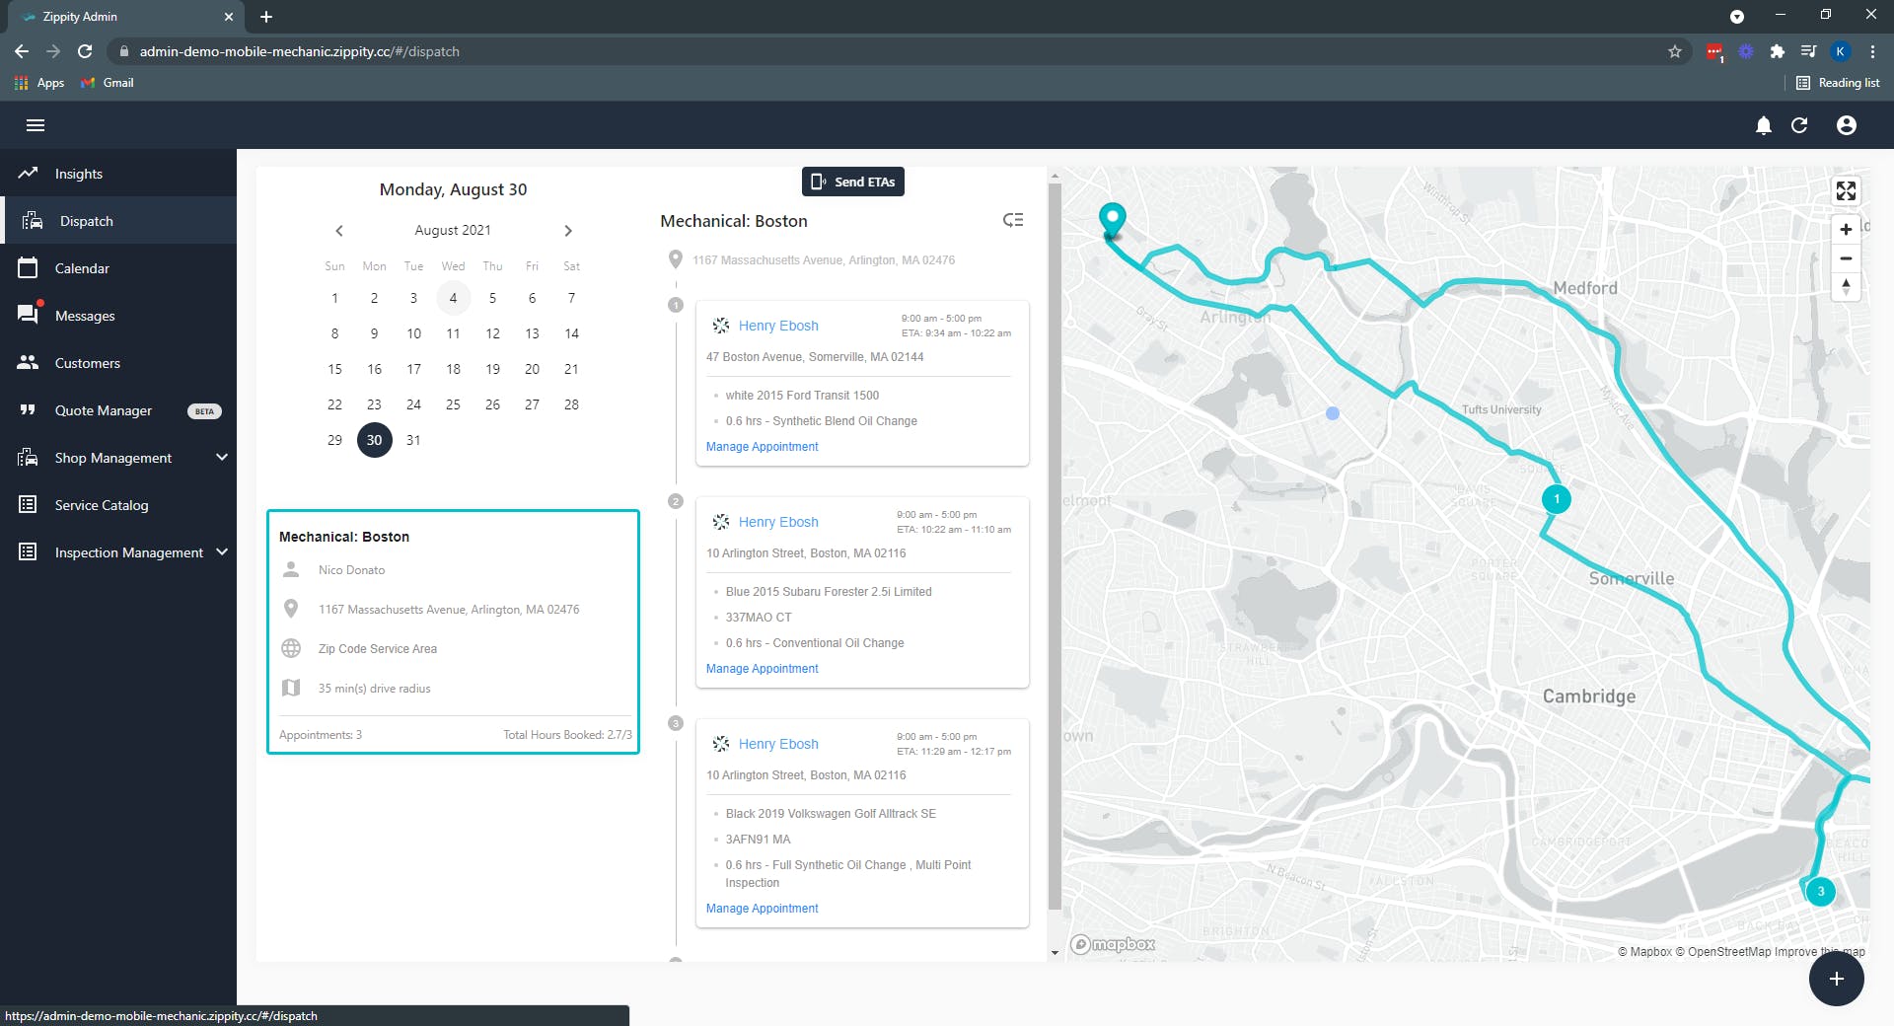Open Henry Ebosh link with ETA 11:29 am
The width and height of the screenshot is (1894, 1026).
point(777,744)
